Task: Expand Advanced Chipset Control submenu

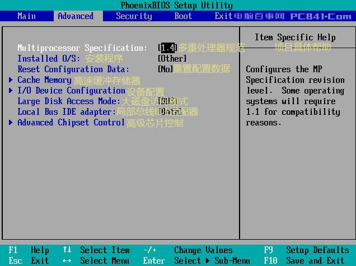Action: (71, 123)
